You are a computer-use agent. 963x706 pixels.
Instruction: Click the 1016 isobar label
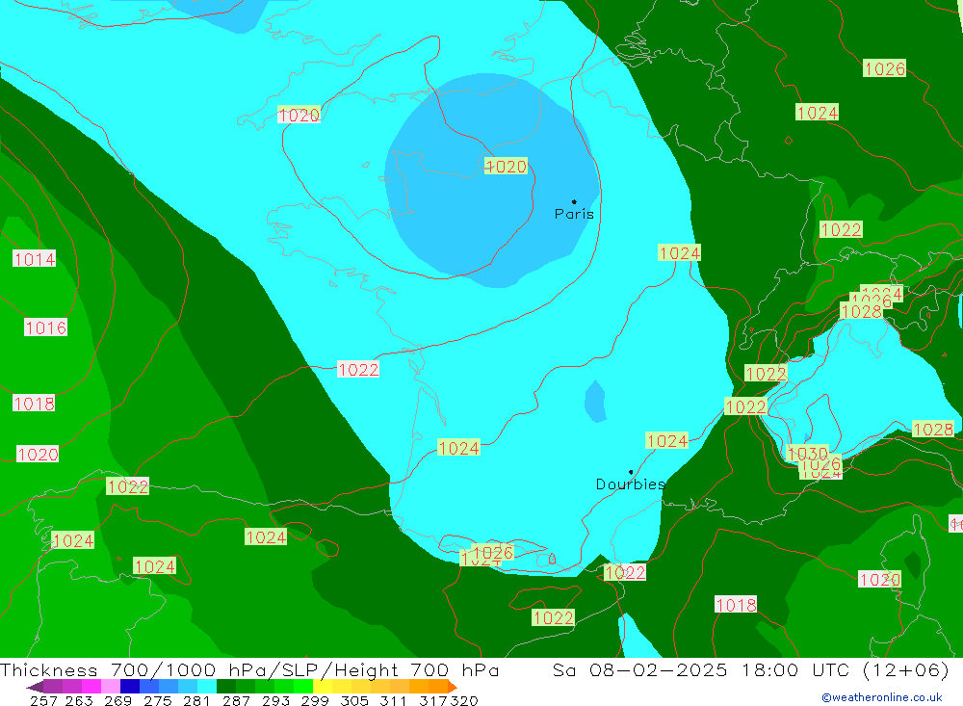pyautogui.click(x=45, y=327)
